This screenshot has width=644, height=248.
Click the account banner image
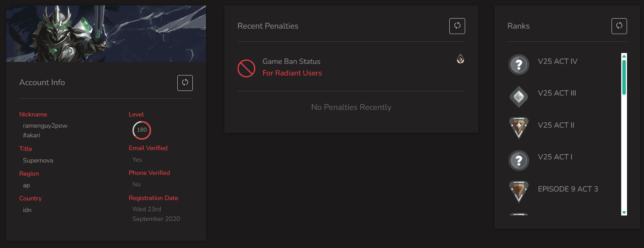pos(106,34)
